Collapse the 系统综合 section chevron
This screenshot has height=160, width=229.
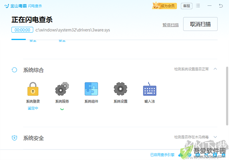point(215,69)
